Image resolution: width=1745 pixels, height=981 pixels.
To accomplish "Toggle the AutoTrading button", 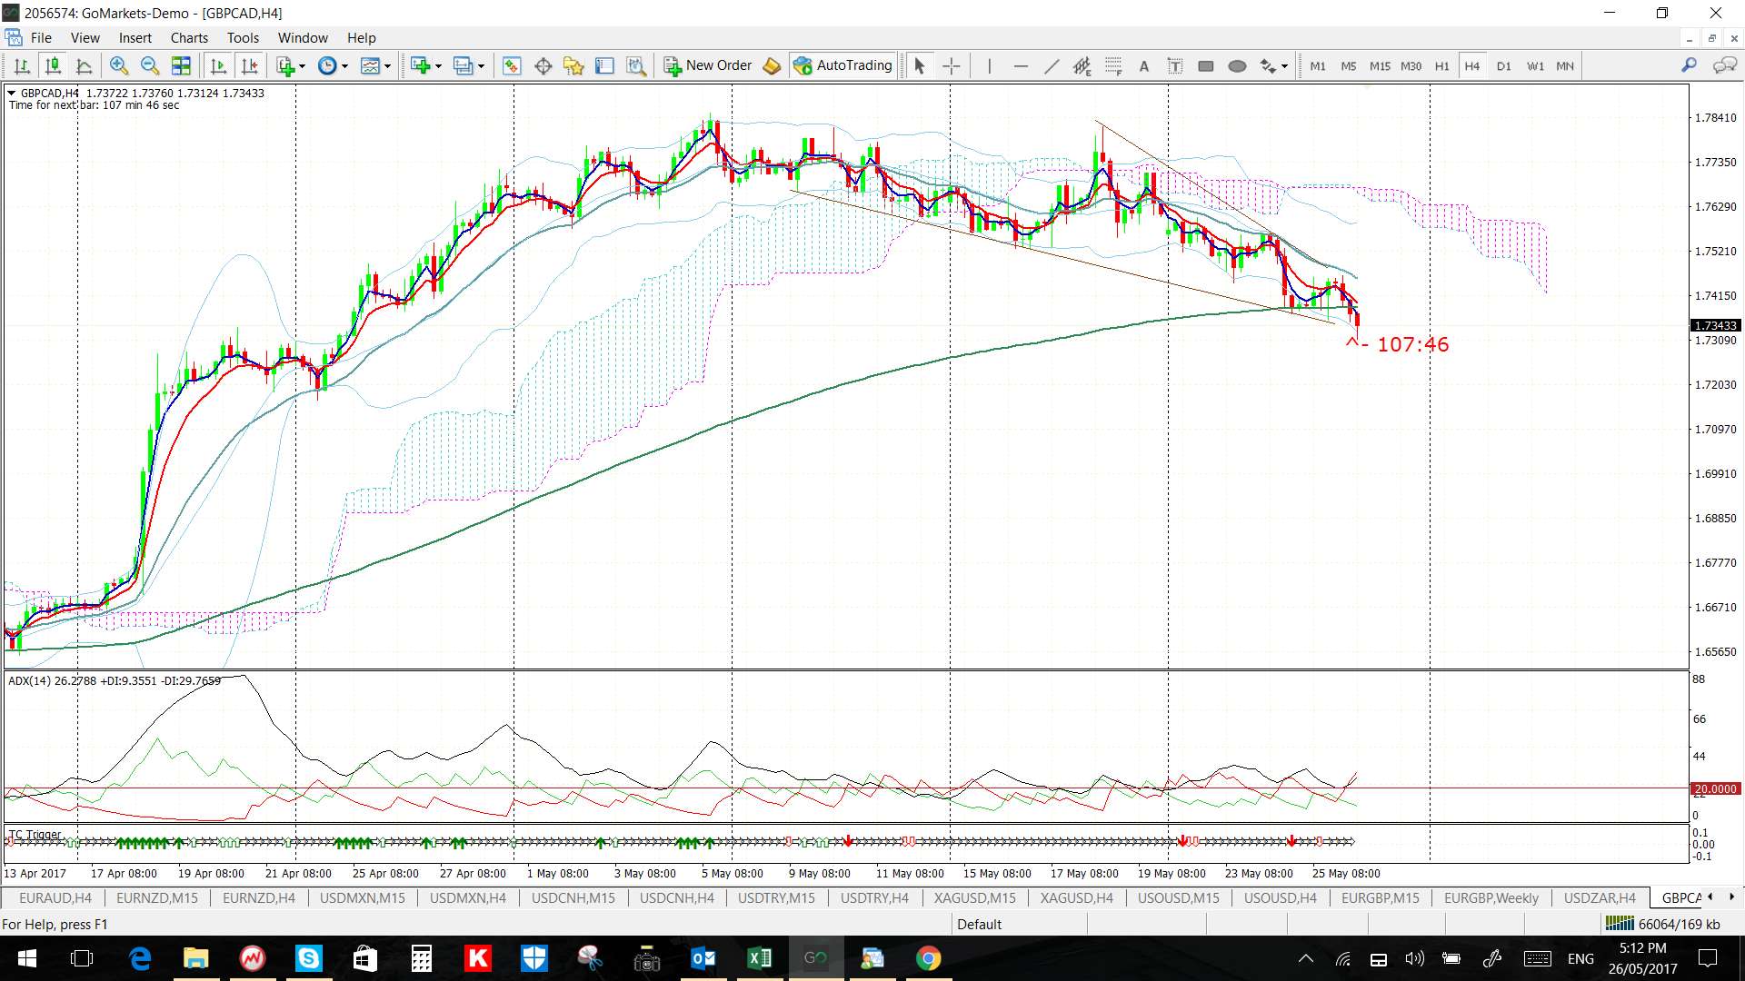I will pyautogui.click(x=843, y=65).
